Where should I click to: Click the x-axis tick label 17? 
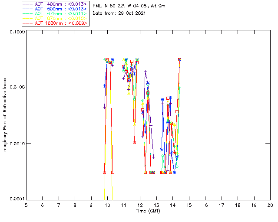(x=222, y=205)
